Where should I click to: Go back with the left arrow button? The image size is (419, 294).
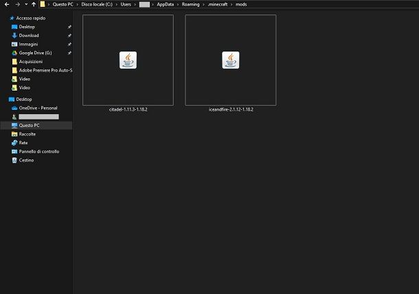[x=7, y=5]
